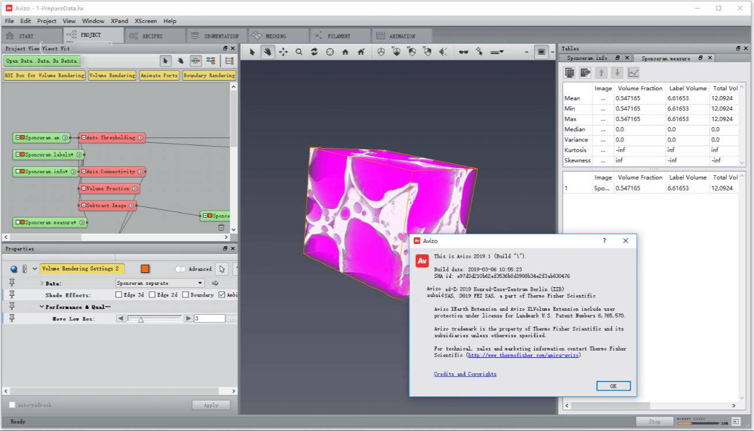Click the seek crosshair tool in viewer toolbar
Image resolution: width=754 pixels, height=431 pixels.
click(330, 52)
